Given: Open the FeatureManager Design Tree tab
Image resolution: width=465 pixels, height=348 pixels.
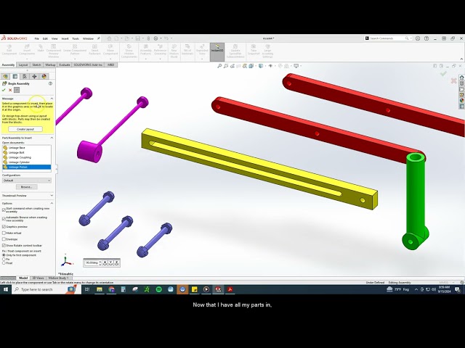Looking at the screenshot, I should pos(5,76).
